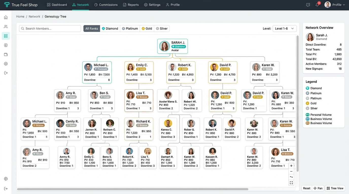Click the Personal Volume PV legend icon
The image size is (349, 194).
coord(307,115)
